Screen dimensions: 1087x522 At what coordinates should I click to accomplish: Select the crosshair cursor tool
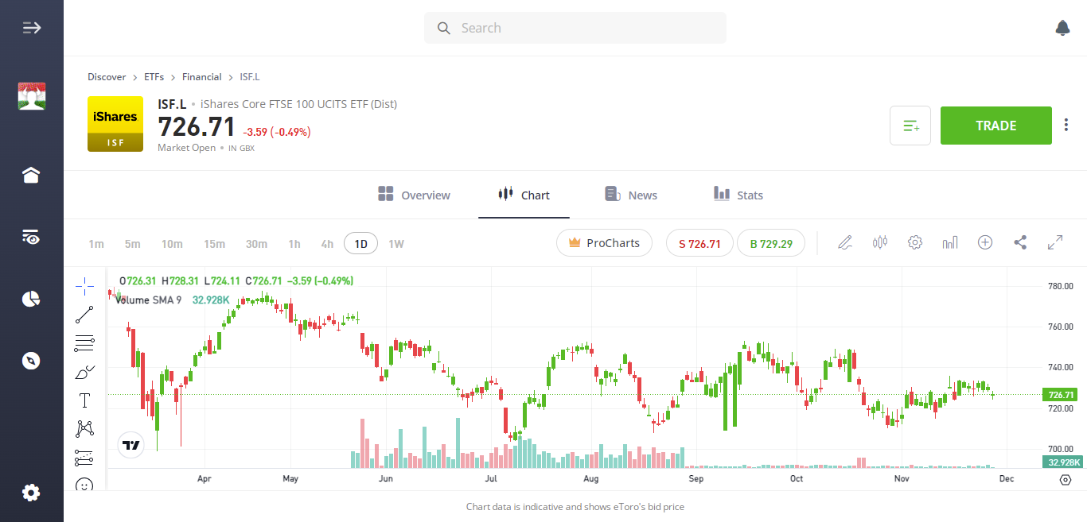(x=84, y=286)
